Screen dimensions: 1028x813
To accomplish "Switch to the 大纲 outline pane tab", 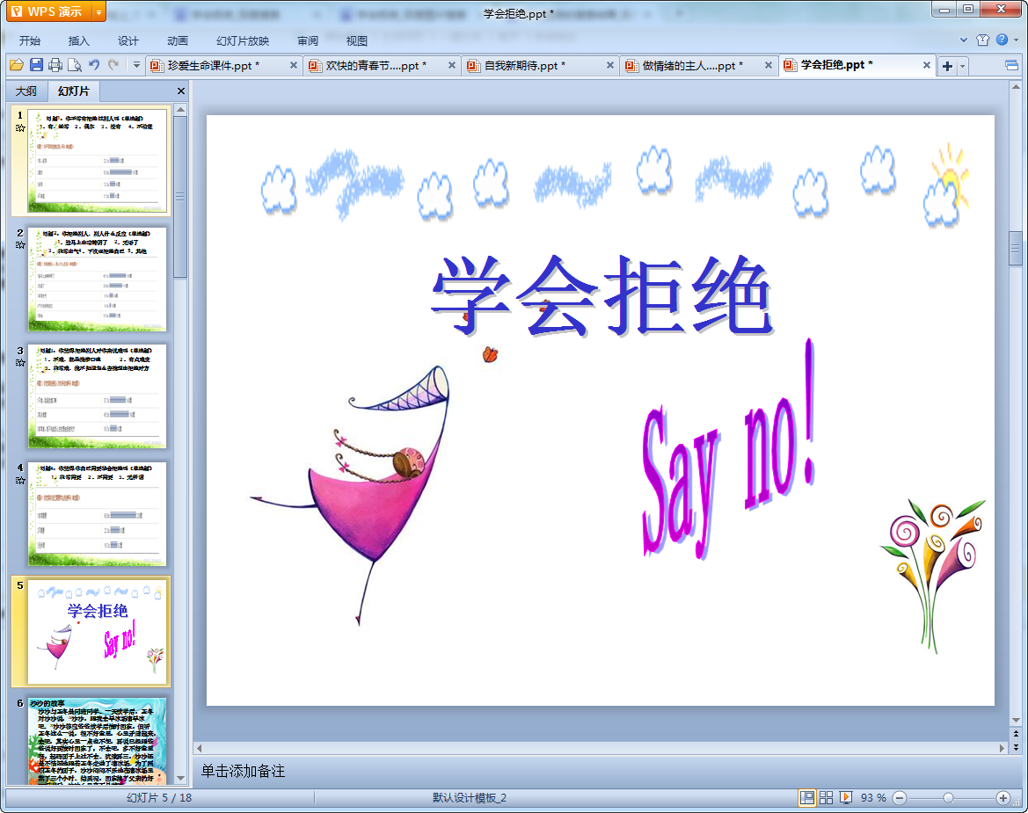I will pos(26,91).
